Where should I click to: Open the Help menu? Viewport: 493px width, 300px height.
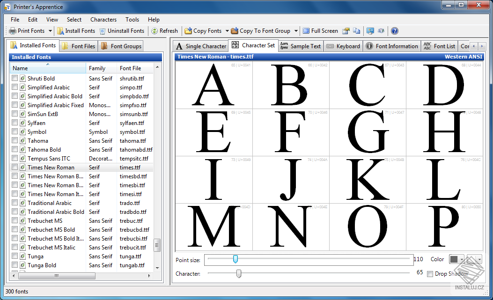click(x=154, y=20)
